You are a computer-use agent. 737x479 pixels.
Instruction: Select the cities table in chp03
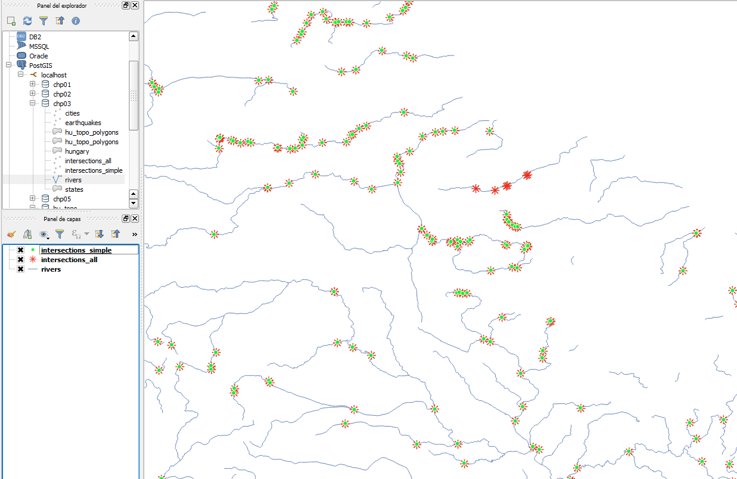(x=72, y=113)
